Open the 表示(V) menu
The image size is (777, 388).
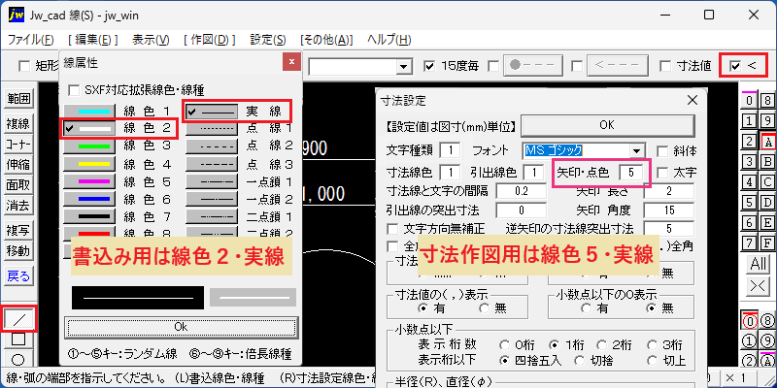tap(152, 40)
